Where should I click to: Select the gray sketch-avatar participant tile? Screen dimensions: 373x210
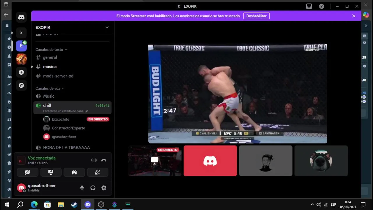click(265, 161)
